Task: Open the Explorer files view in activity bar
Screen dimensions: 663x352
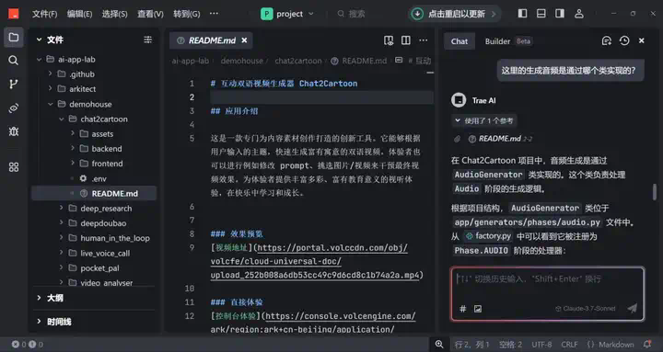Action: (14, 37)
